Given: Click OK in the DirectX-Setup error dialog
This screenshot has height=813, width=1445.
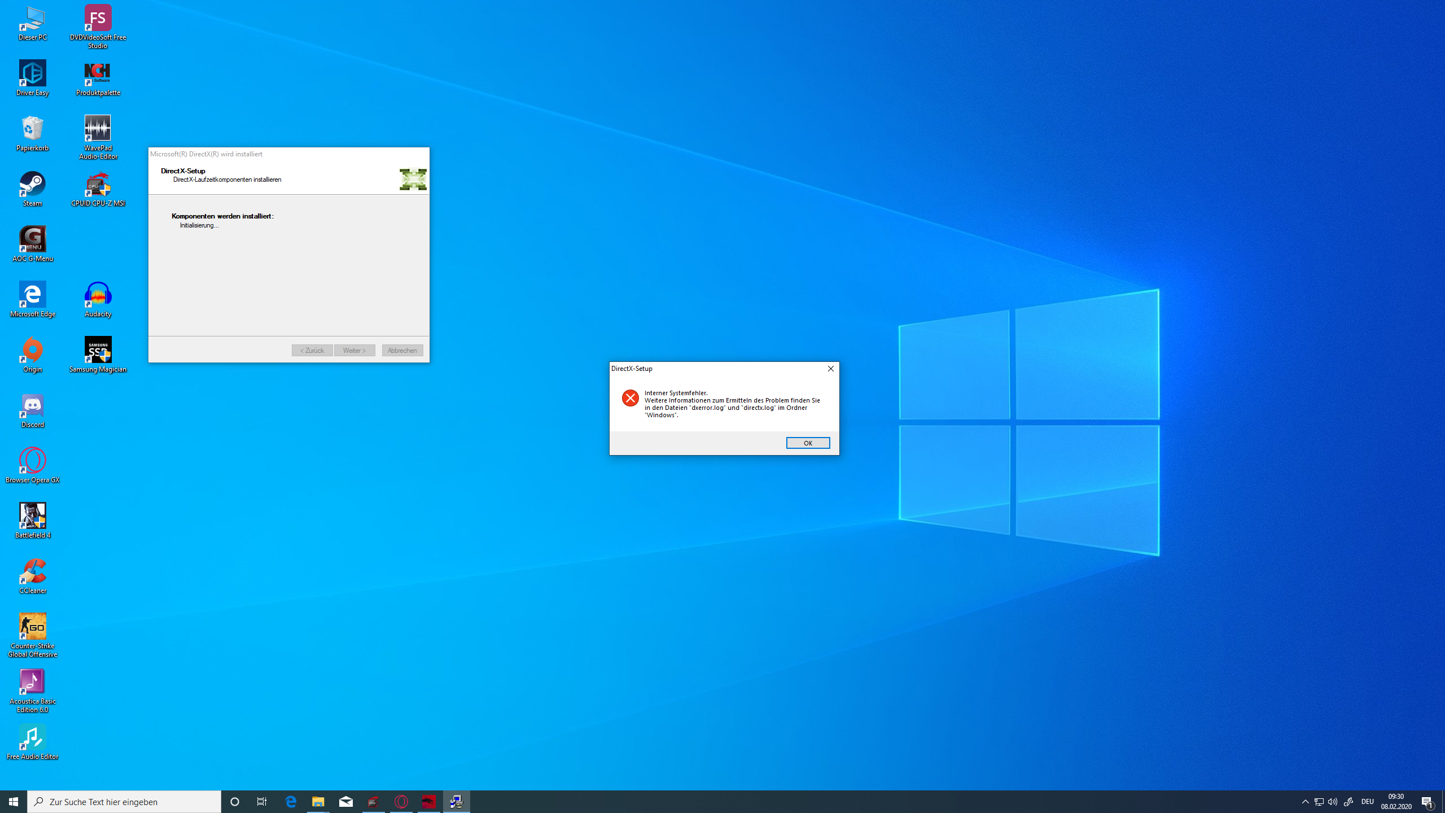Looking at the screenshot, I should [808, 443].
